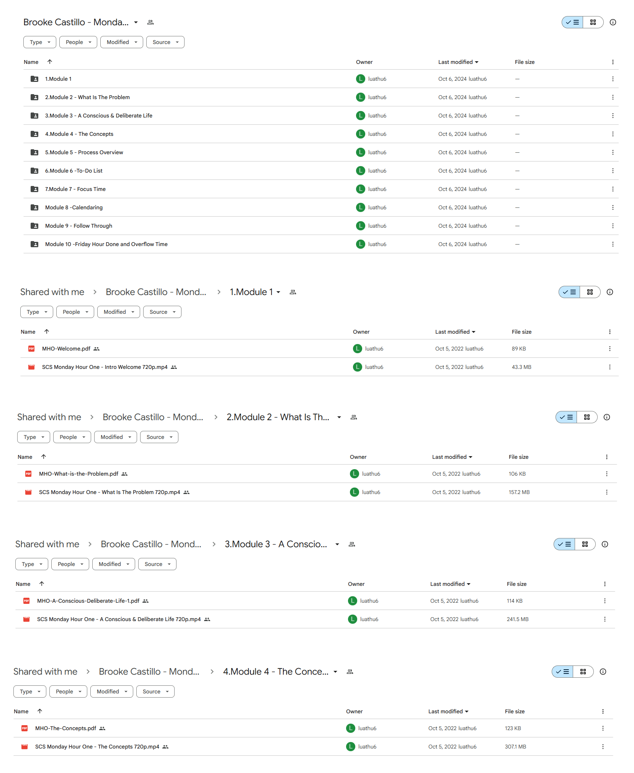Select 7.Module 7 - Focus Time folder name
This screenshot has width=634, height=773.
75,189
